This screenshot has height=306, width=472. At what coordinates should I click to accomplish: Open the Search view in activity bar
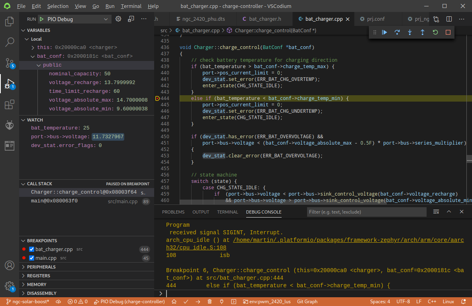(9, 42)
